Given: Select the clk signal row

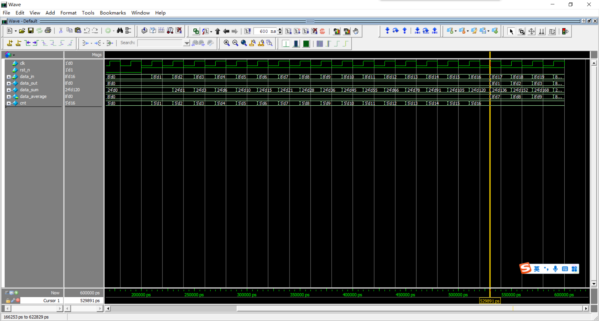Looking at the screenshot, I should click(22, 63).
